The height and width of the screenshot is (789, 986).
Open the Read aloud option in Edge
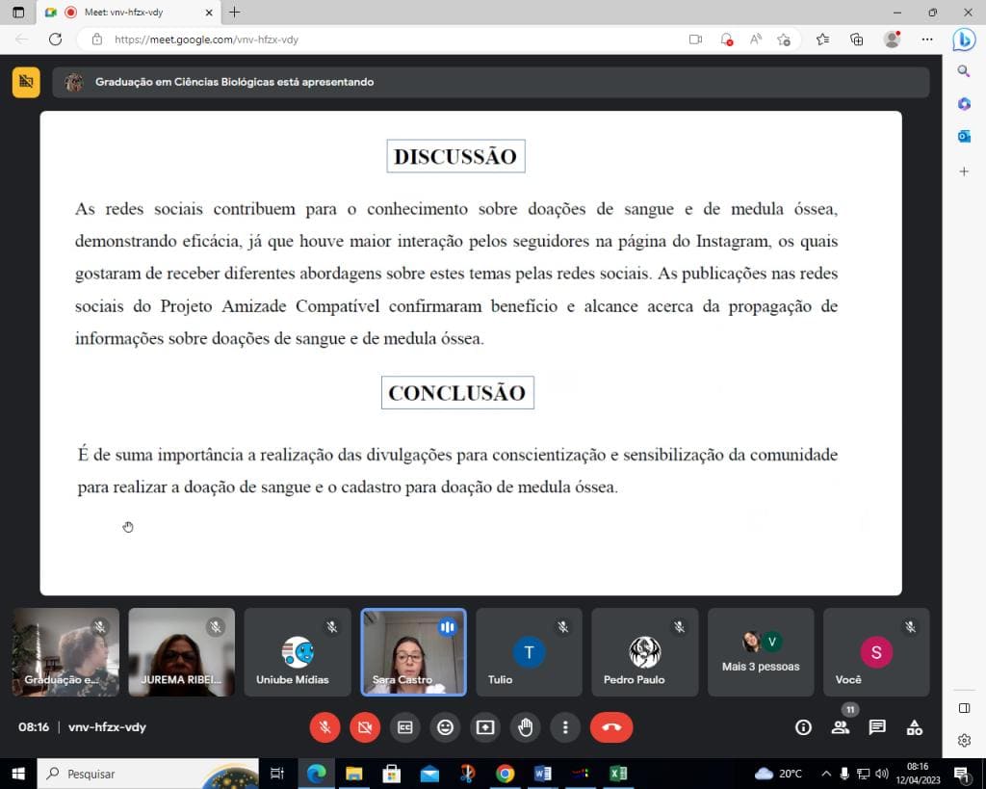756,39
